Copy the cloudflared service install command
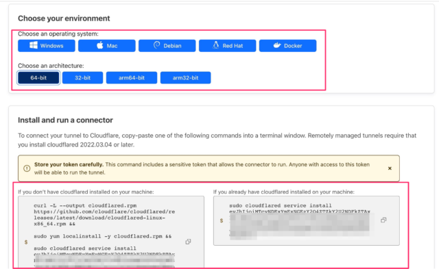The width and height of the screenshot is (439, 269). 383,220
